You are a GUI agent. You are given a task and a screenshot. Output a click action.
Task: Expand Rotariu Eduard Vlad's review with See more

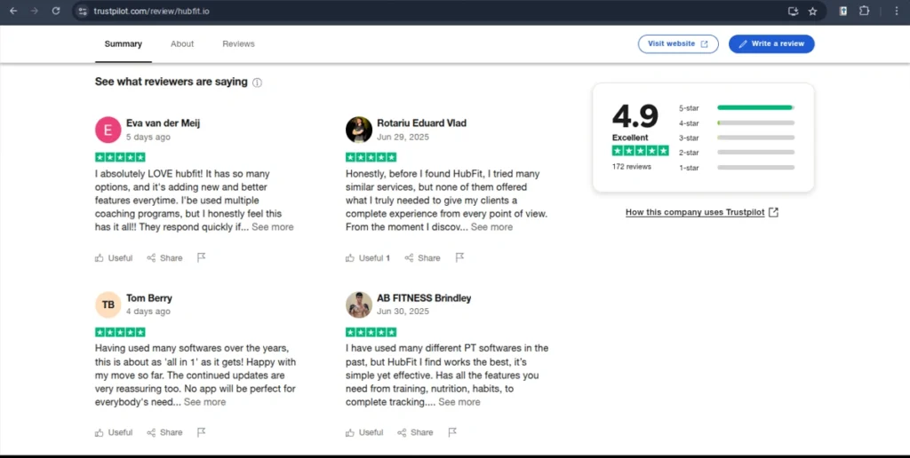point(491,227)
